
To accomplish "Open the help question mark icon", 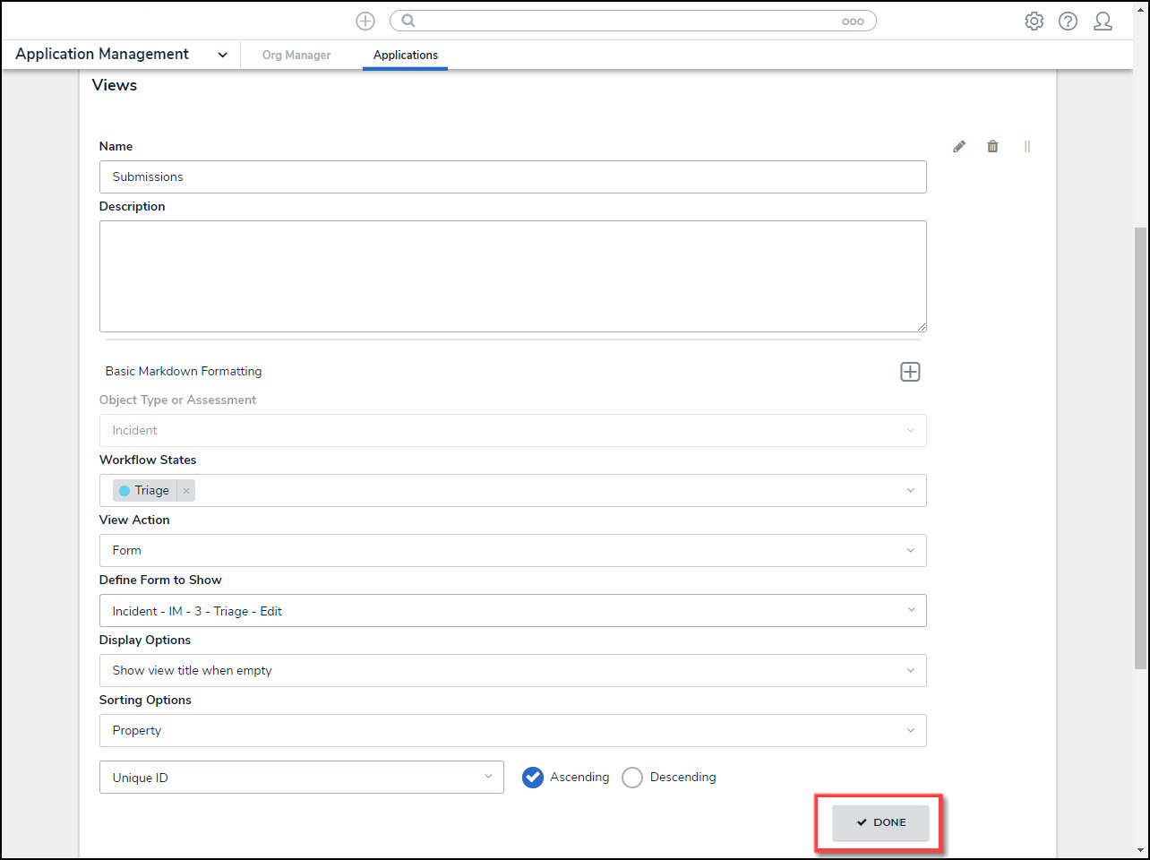I will [x=1068, y=21].
